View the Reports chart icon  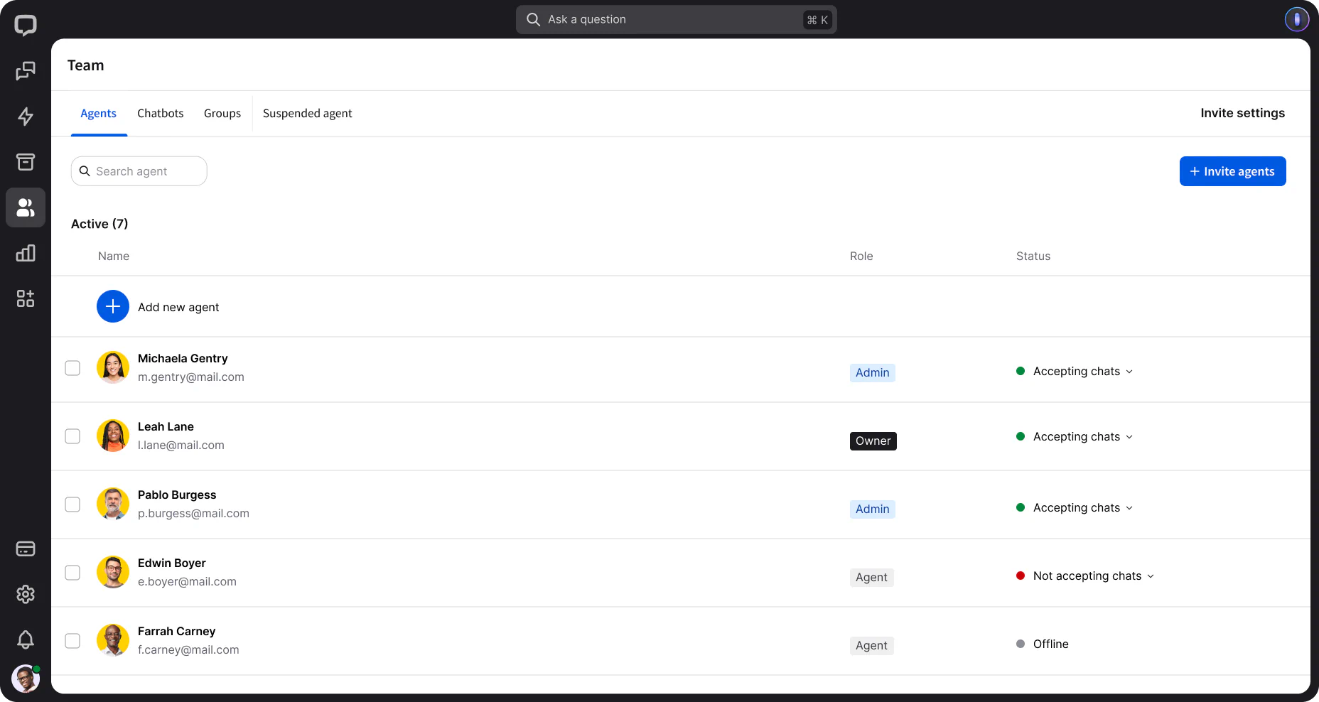tap(26, 253)
